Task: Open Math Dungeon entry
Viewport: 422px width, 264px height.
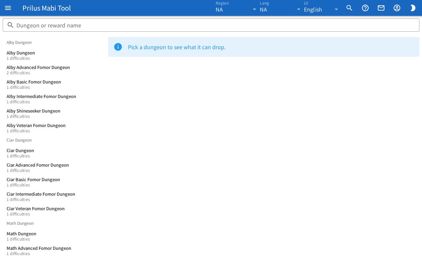Action: [53, 236]
